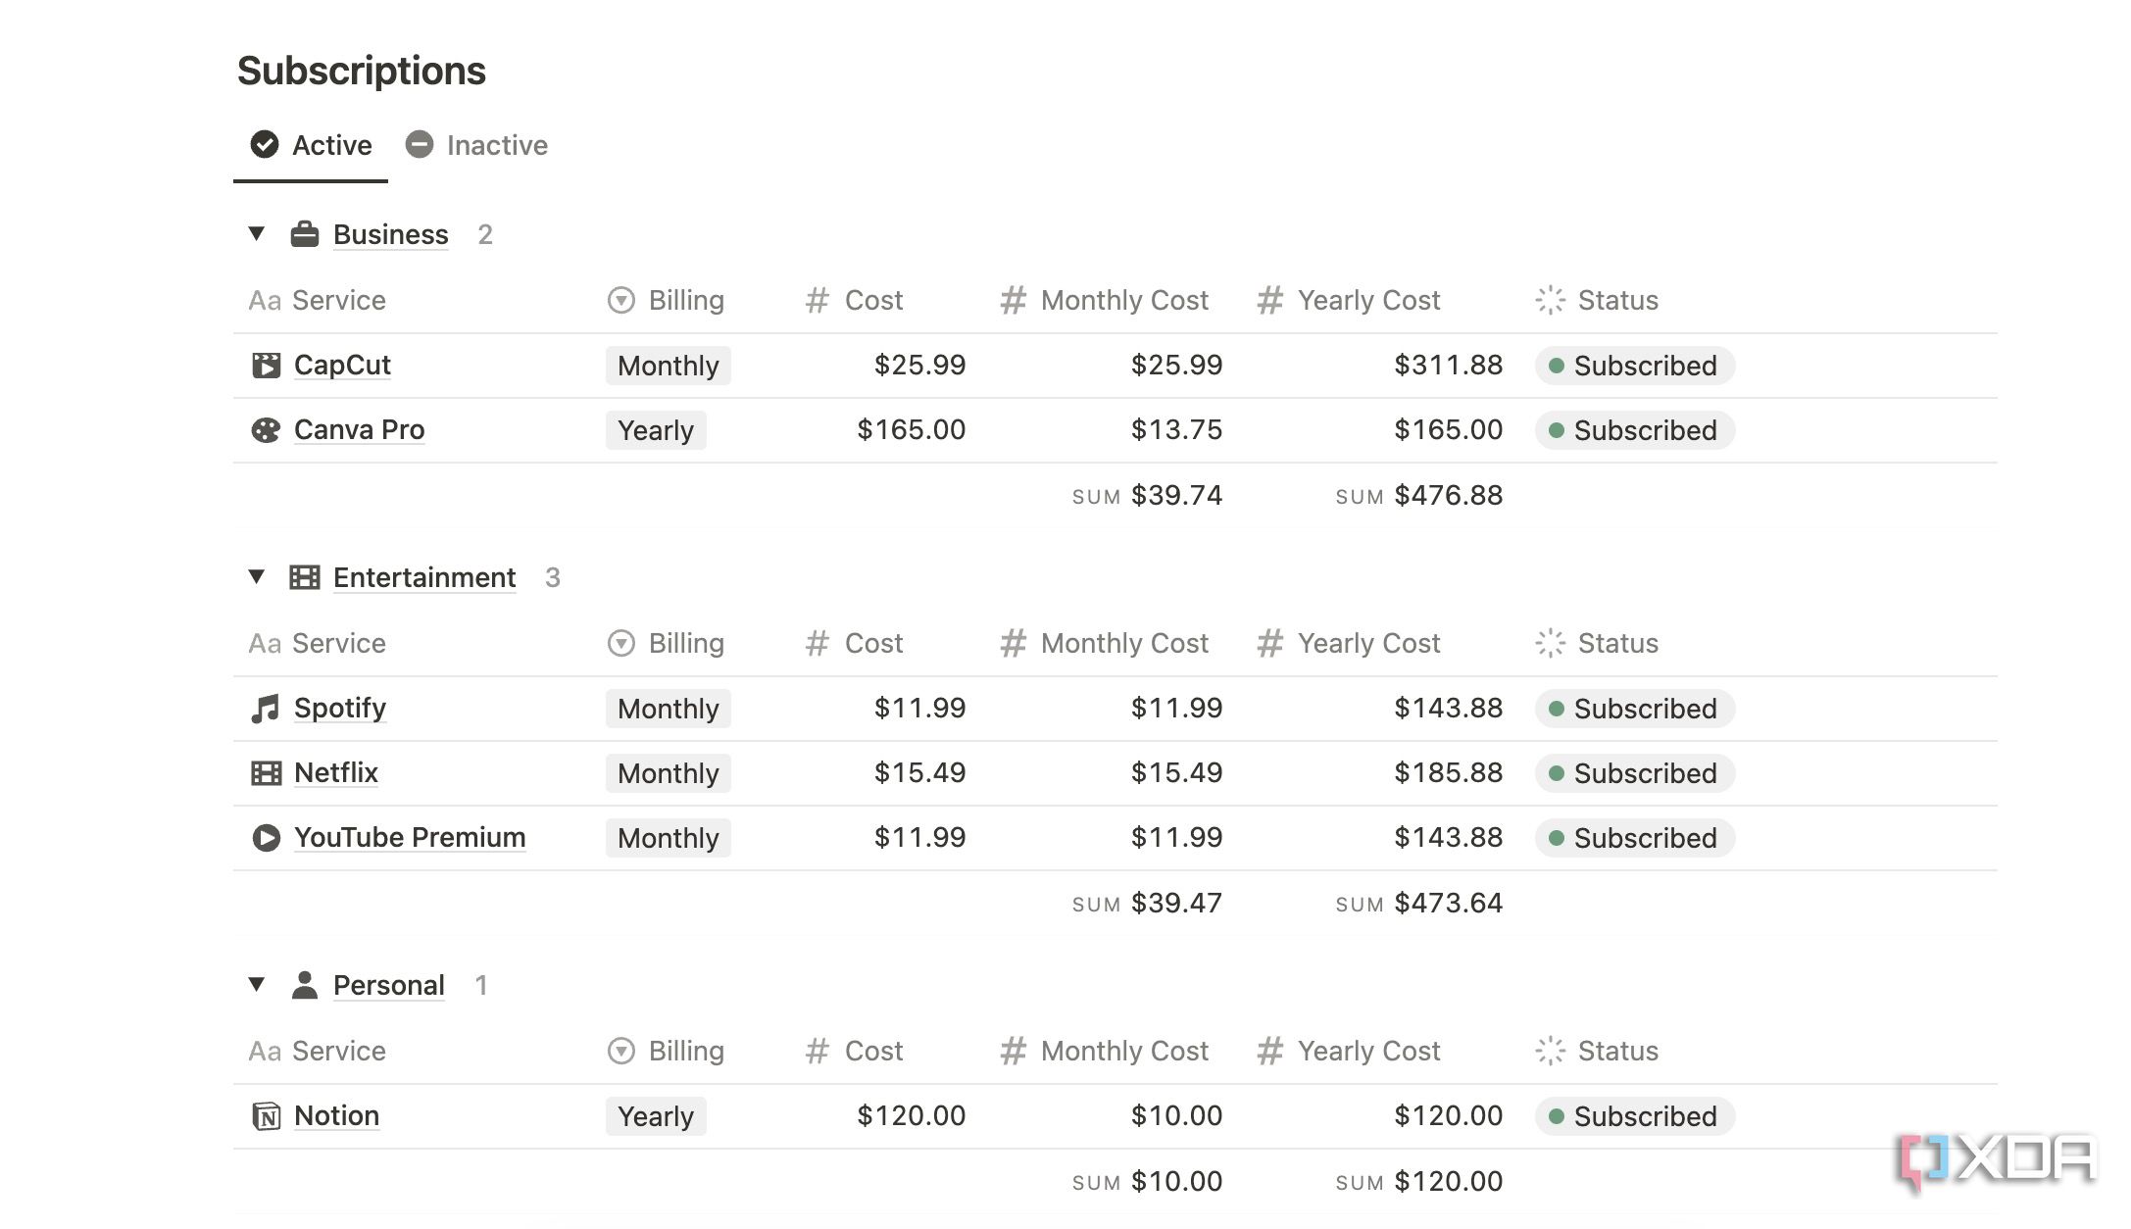Switch to the Inactive tab
The width and height of the screenshot is (2131, 1229).
[x=476, y=145]
